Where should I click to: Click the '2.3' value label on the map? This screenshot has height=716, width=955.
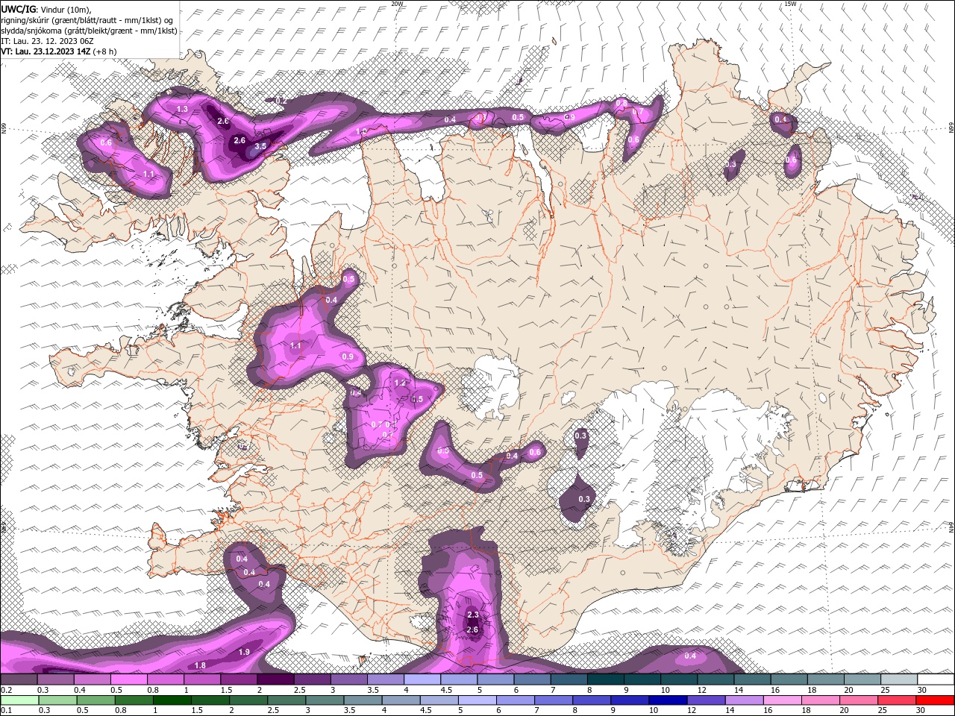[472, 615]
